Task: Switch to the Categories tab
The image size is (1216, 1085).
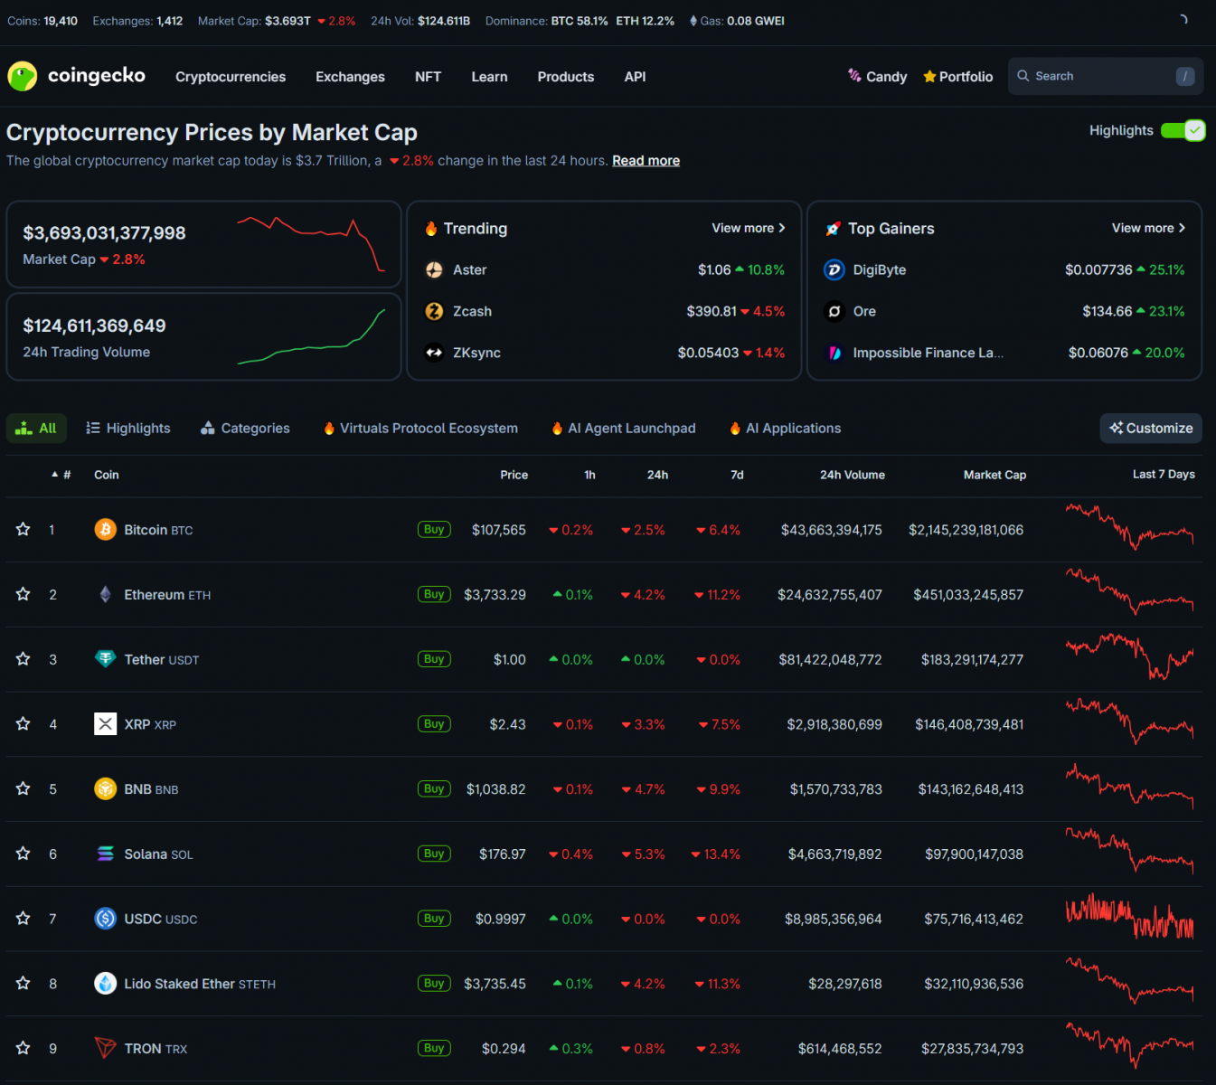Action: click(245, 429)
